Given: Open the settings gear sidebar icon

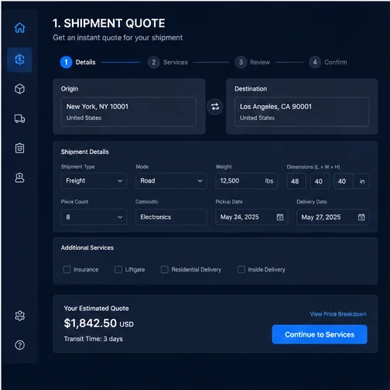Looking at the screenshot, I should pos(19,316).
